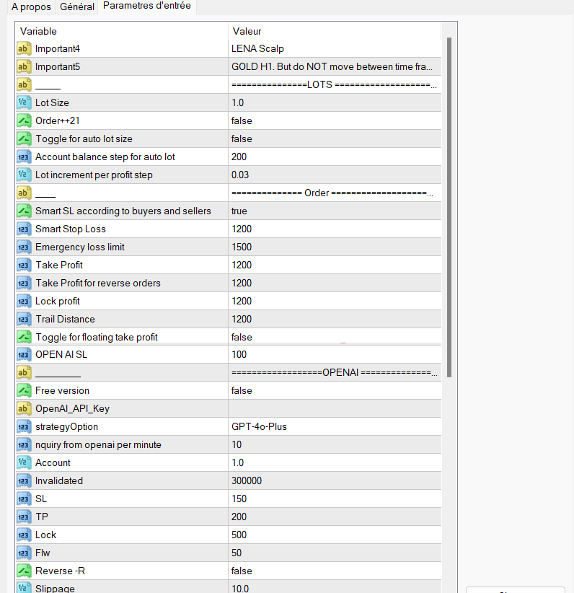Click the decimal type icon next to Lot Size

pos(24,103)
